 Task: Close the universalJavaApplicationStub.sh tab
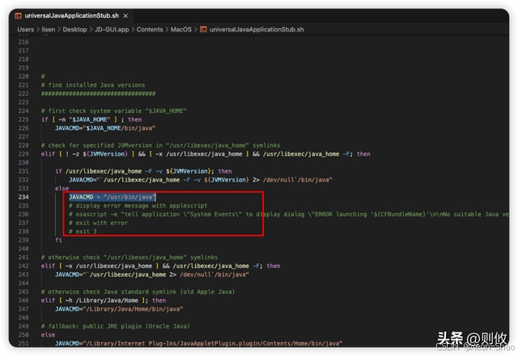125,16
